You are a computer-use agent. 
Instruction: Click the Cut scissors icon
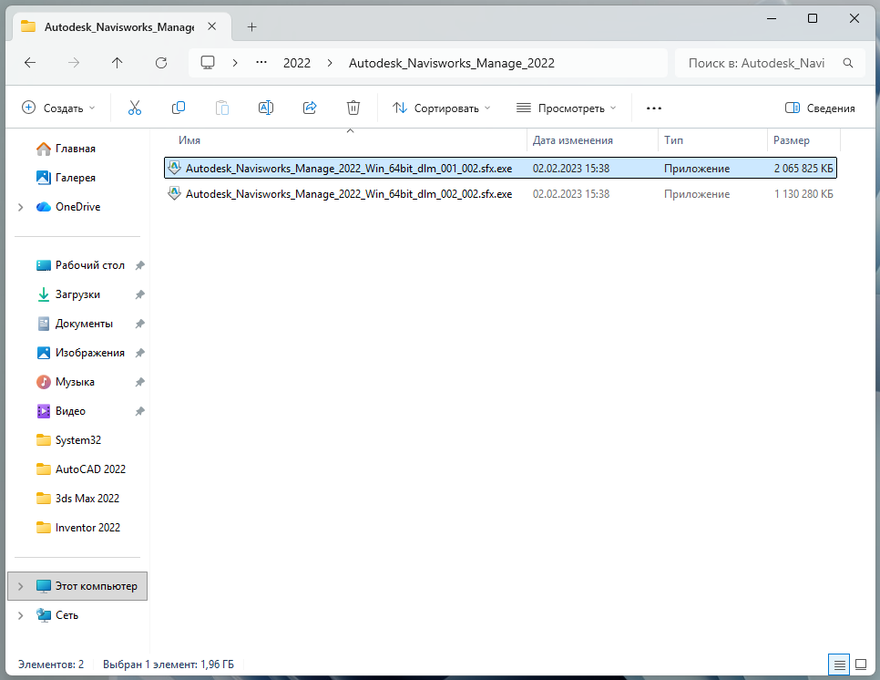click(x=135, y=108)
